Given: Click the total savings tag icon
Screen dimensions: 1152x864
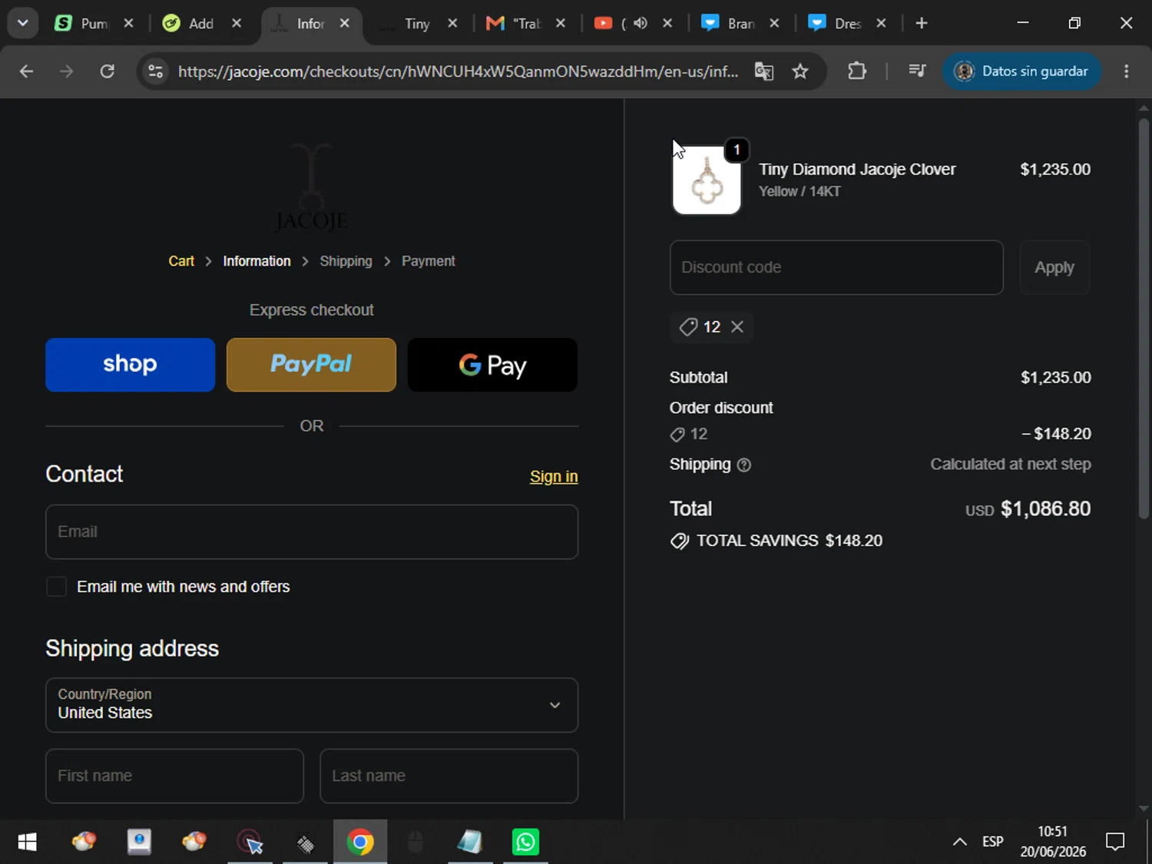Looking at the screenshot, I should tap(680, 541).
